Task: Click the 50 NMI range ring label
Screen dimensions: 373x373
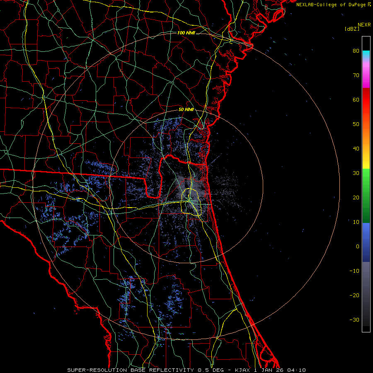Action: tap(186, 110)
